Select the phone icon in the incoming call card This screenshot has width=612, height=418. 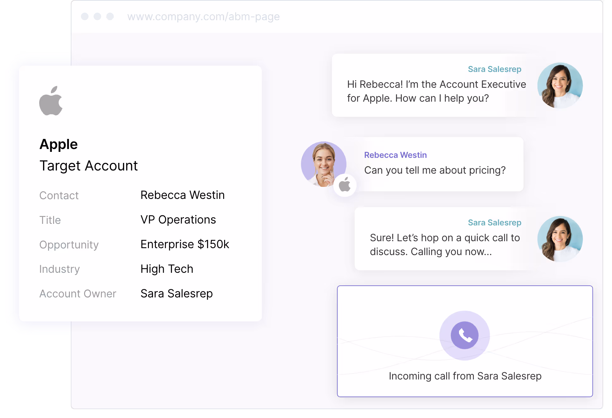464,335
